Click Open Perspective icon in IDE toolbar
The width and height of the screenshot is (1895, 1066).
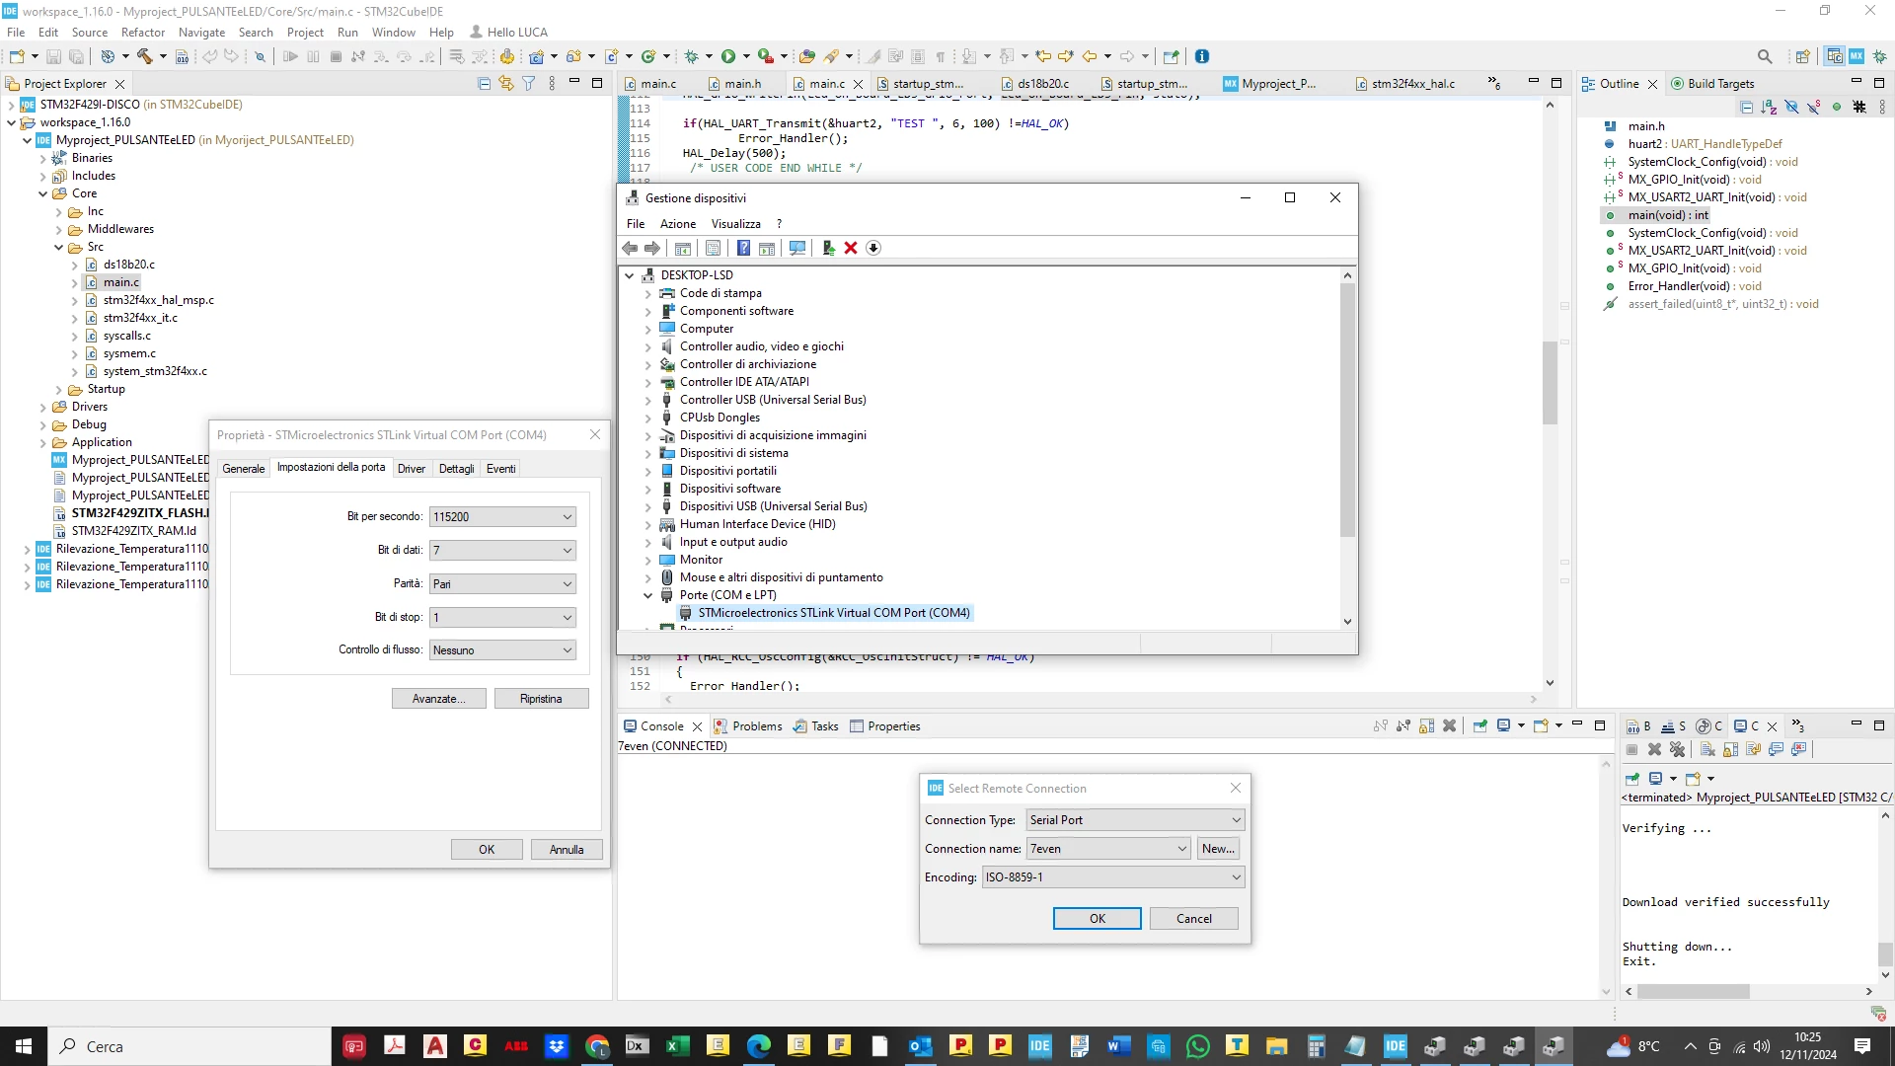click(x=1803, y=56)
